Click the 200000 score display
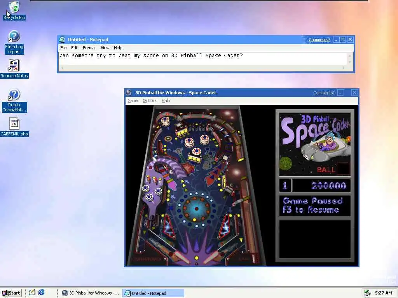 click(322, 186)
